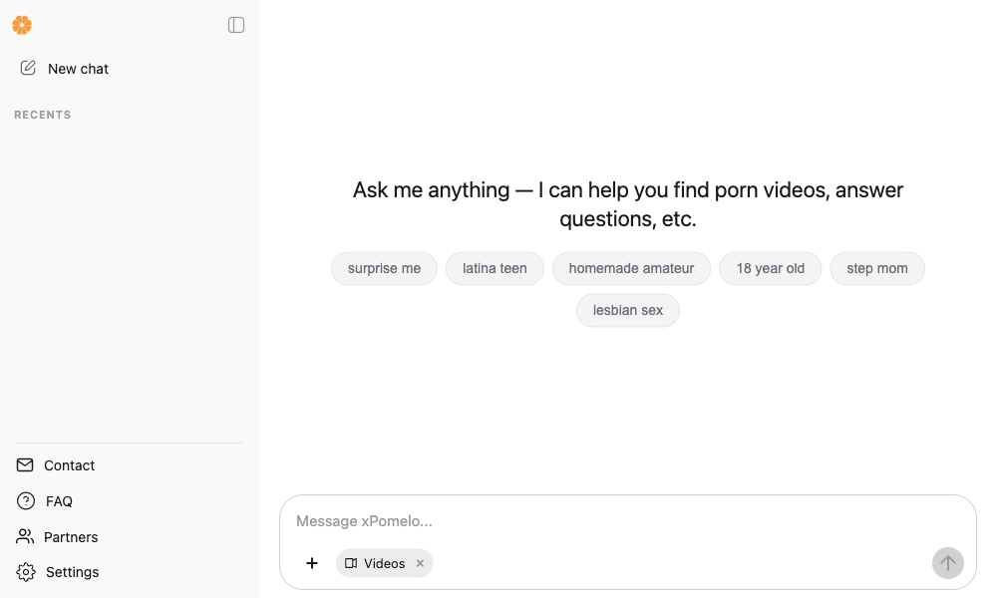
Task: Click the pencil icon beside New chat
Action: point(27,68)
